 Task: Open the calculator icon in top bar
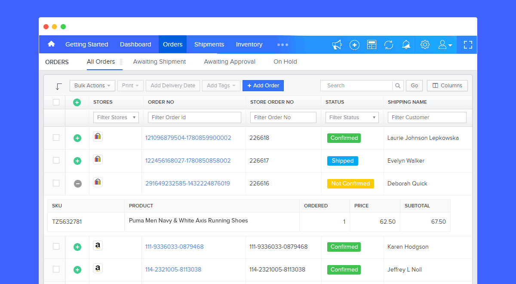tap(372, 45)
